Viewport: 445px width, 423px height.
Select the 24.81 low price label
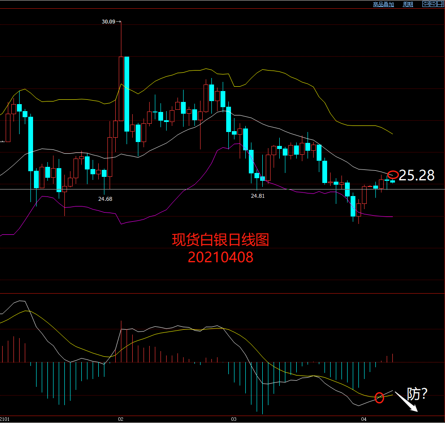pos(258,196)
